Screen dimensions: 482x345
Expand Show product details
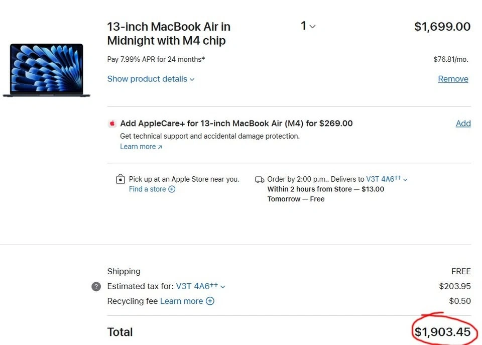coord(151,79)
